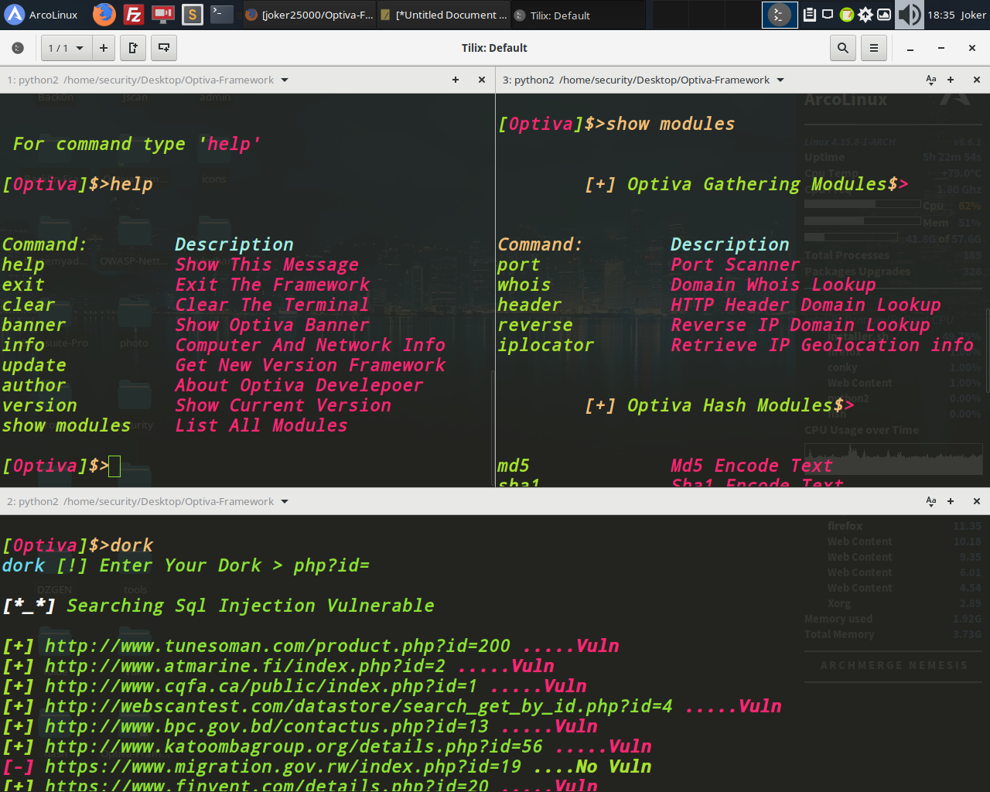990x792 pixels.
Task: Add terminal right split button
Action: 133,48
